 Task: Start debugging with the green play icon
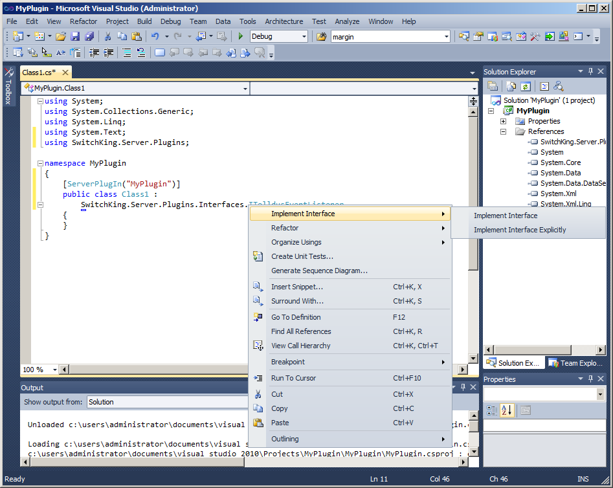[x=240, y=36]
